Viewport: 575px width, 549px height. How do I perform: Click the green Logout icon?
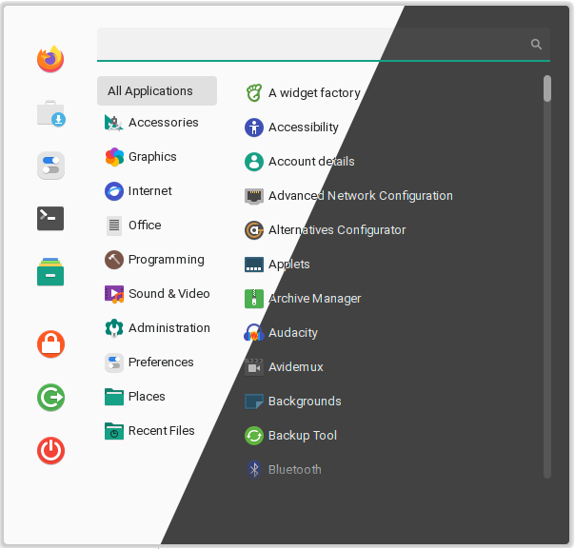(51, 398)
